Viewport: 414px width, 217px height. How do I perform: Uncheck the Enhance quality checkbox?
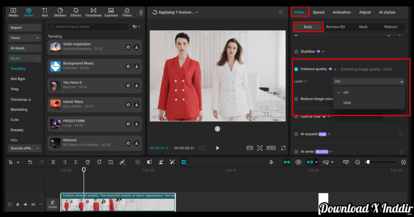click(x=296, y=69)
